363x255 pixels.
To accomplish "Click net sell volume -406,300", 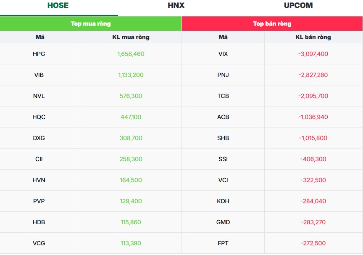I will pyautogui.click(x=313, y=159).
